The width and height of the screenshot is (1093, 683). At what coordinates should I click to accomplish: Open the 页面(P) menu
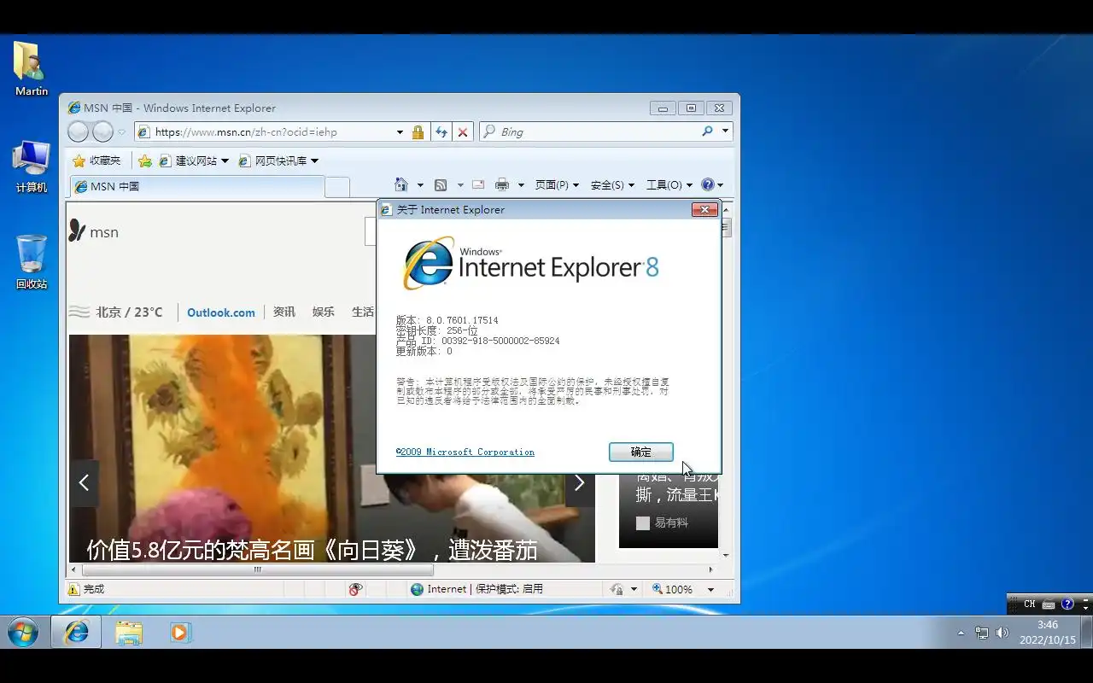tap(557, 184)
